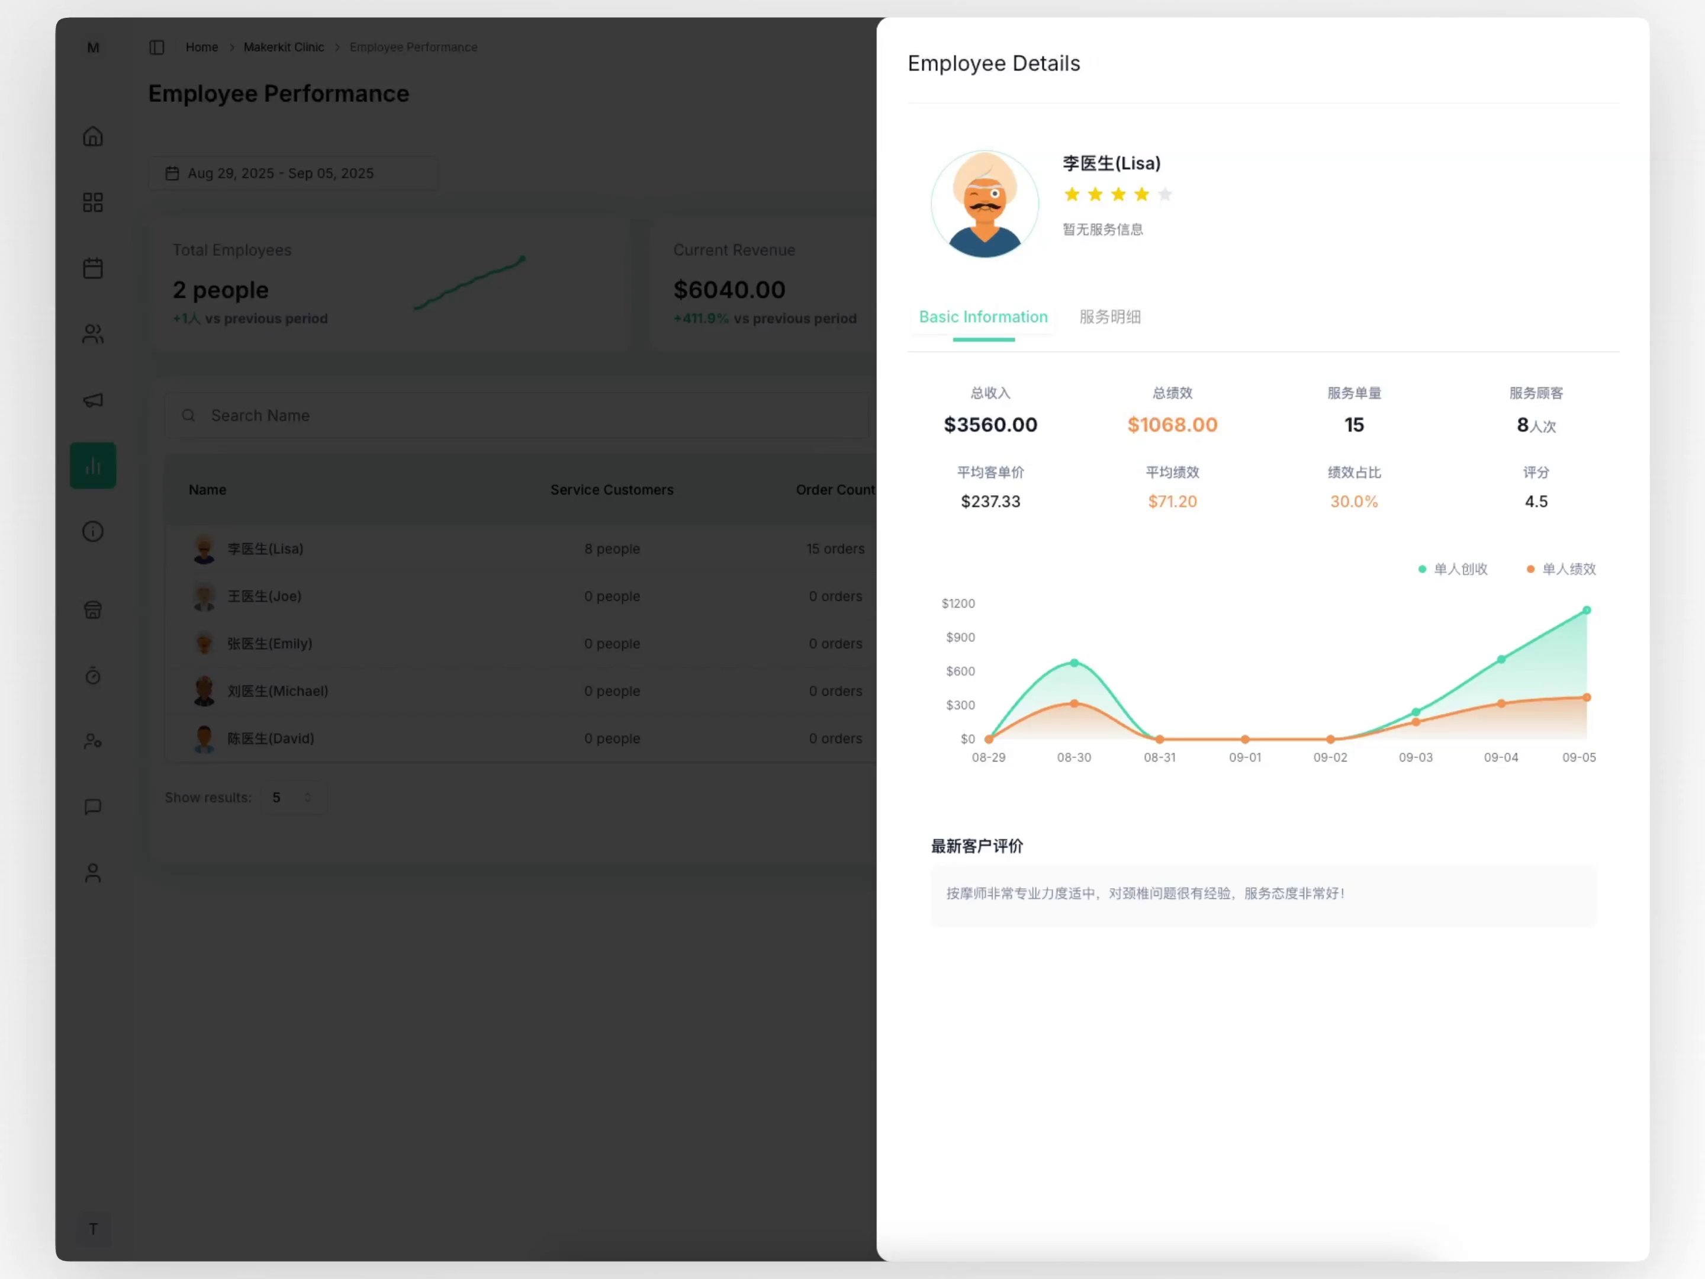
Task: Select the Basic Information tab
Action: click(x=983, y=317)
